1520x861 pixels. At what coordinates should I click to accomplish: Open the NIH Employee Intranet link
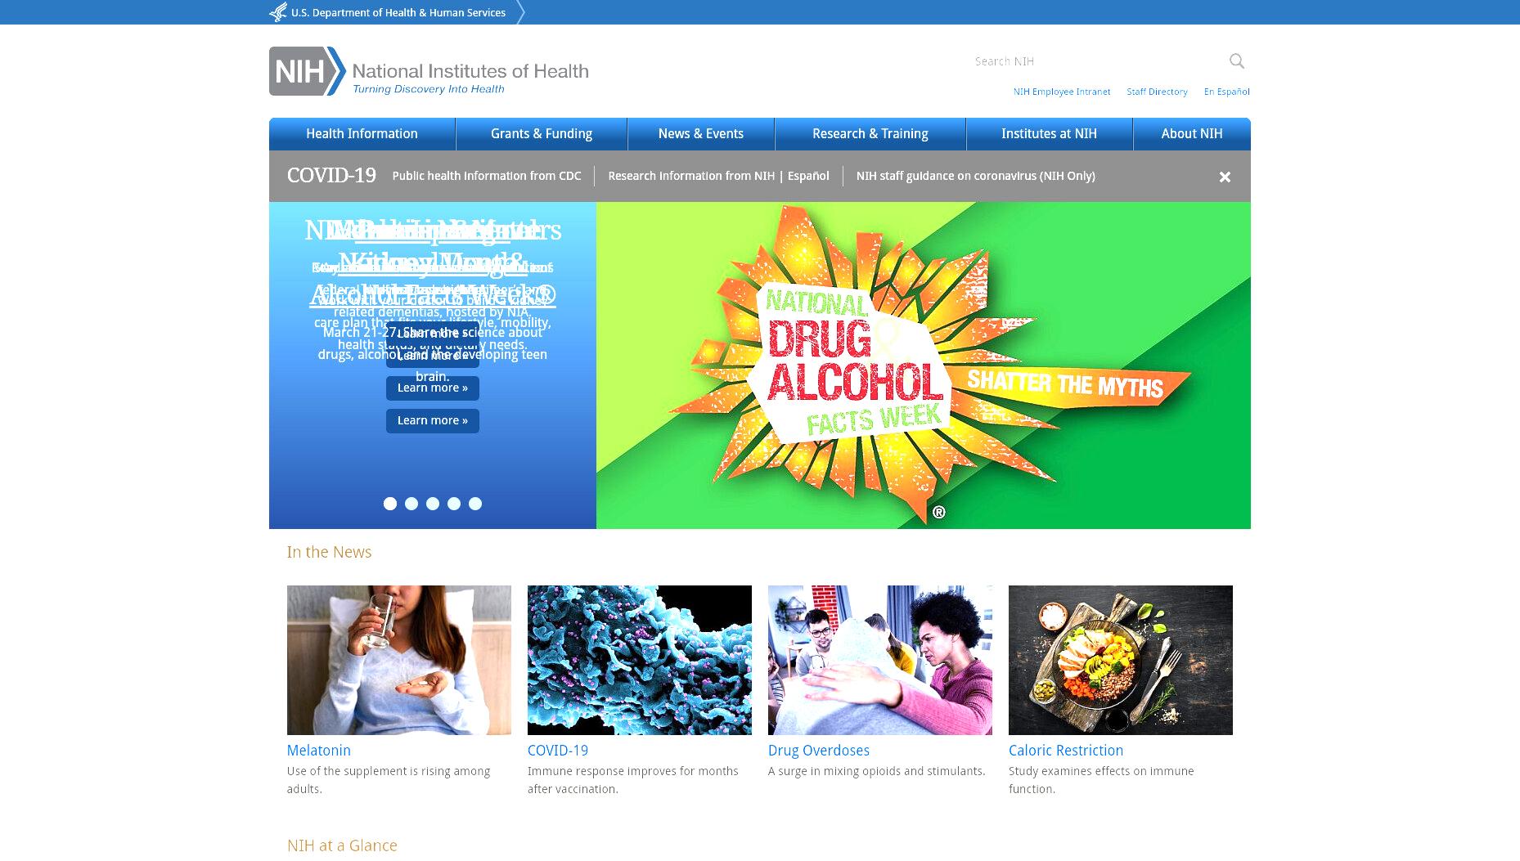pyautogui.click(x=1062, y=92)
